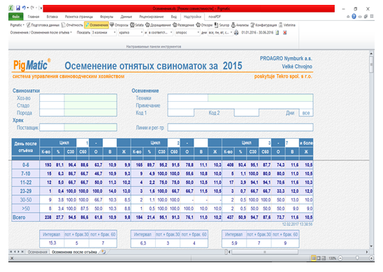Open the Опоросы toolbar item
This screenshot has height=272, width=383.
(x=119, y=25)
